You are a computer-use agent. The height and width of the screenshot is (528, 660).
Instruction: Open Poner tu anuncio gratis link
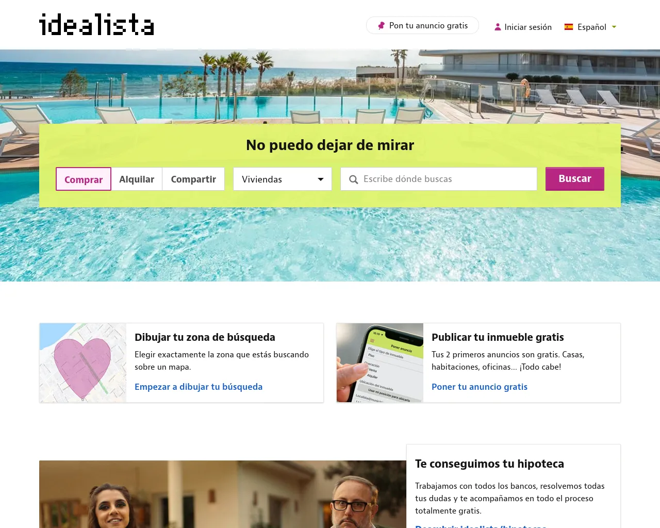tap(480, 387)
